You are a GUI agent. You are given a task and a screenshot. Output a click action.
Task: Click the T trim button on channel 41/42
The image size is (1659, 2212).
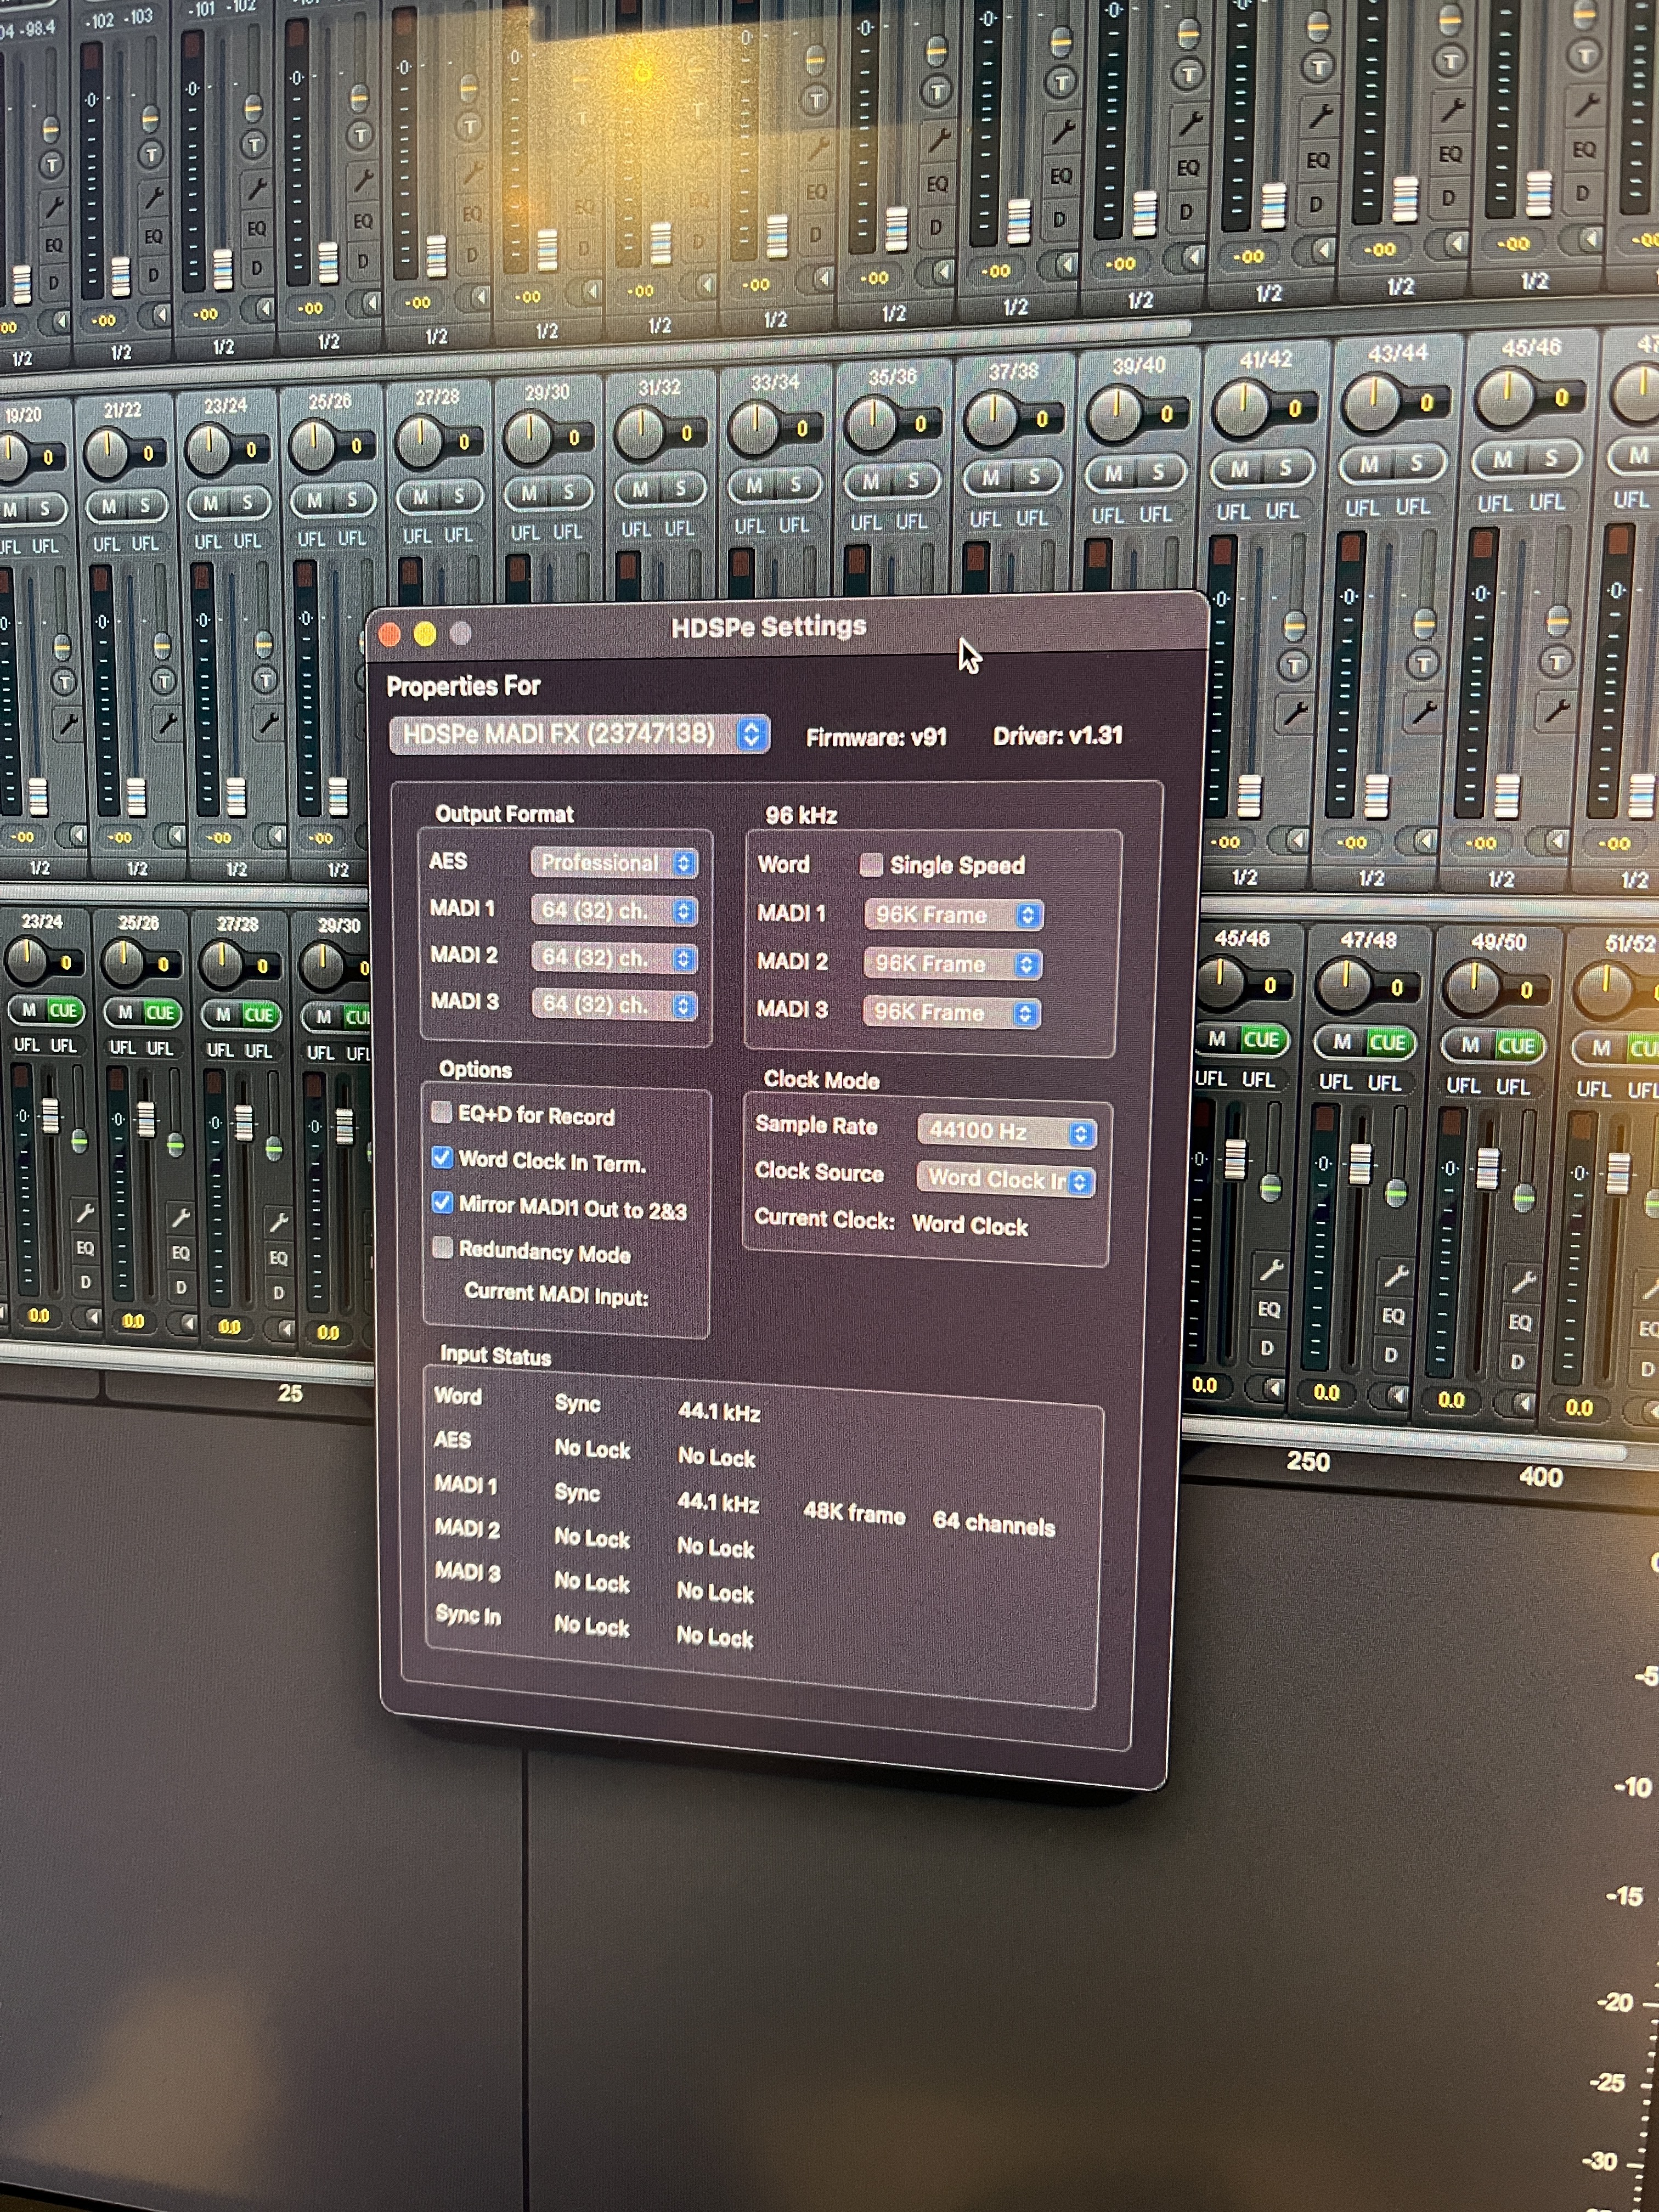tap(1294, 665)
